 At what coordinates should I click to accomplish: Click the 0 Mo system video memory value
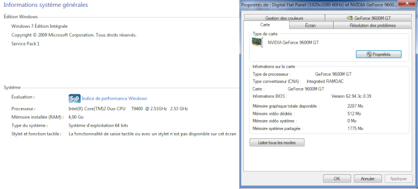tap(352, 121)
